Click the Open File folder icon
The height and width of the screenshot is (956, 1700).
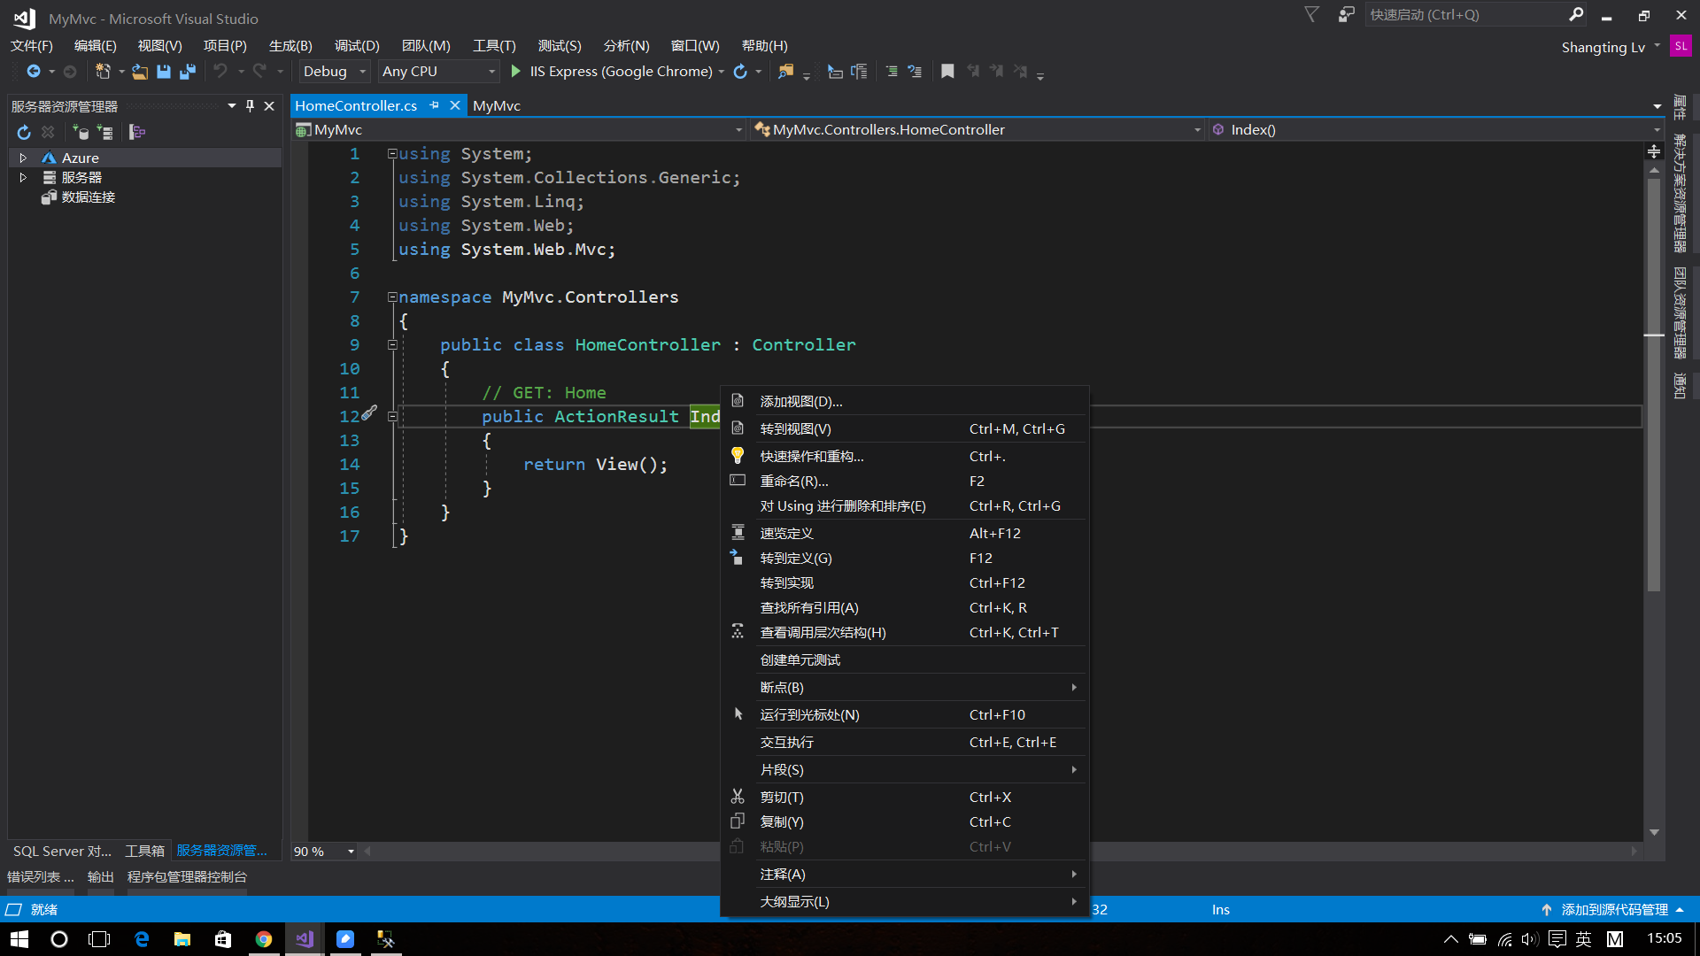point(140,72)
